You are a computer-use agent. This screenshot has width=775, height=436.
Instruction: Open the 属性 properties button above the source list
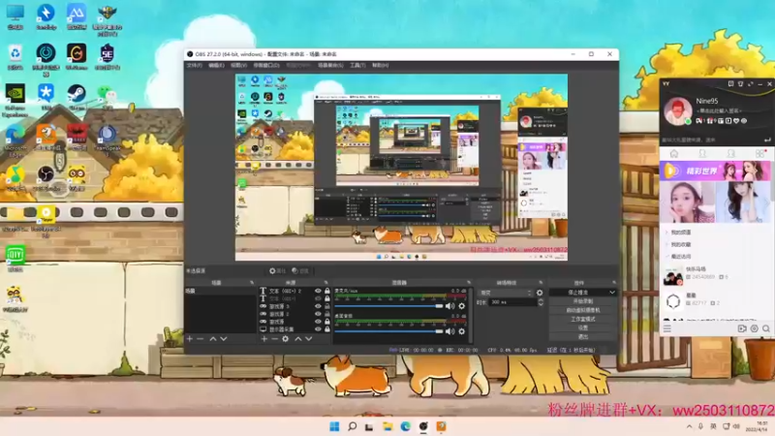click(277, 271)
